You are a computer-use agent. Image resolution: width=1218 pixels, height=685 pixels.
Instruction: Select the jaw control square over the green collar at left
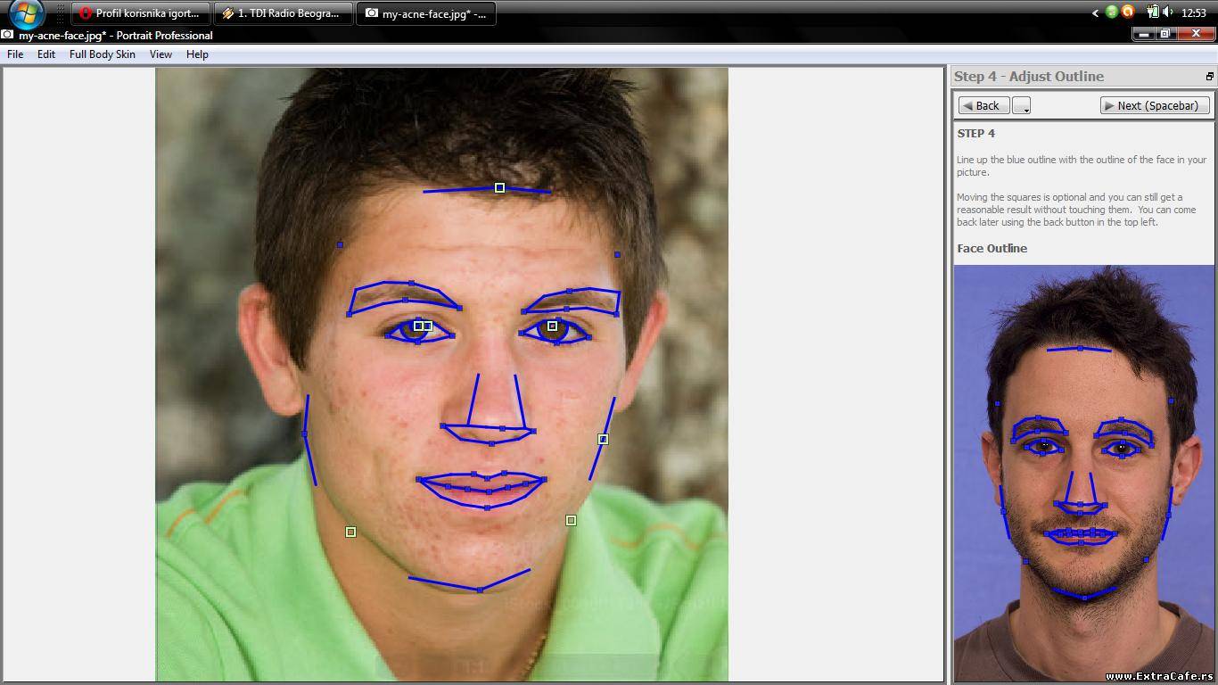click(350, 532)
